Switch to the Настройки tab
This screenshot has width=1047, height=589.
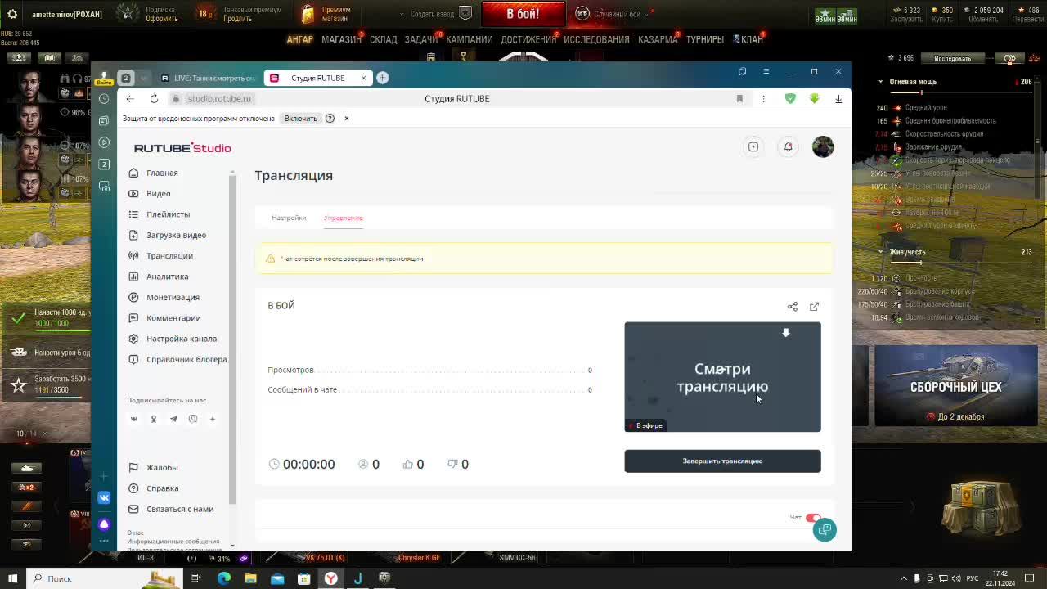(289, 218)
